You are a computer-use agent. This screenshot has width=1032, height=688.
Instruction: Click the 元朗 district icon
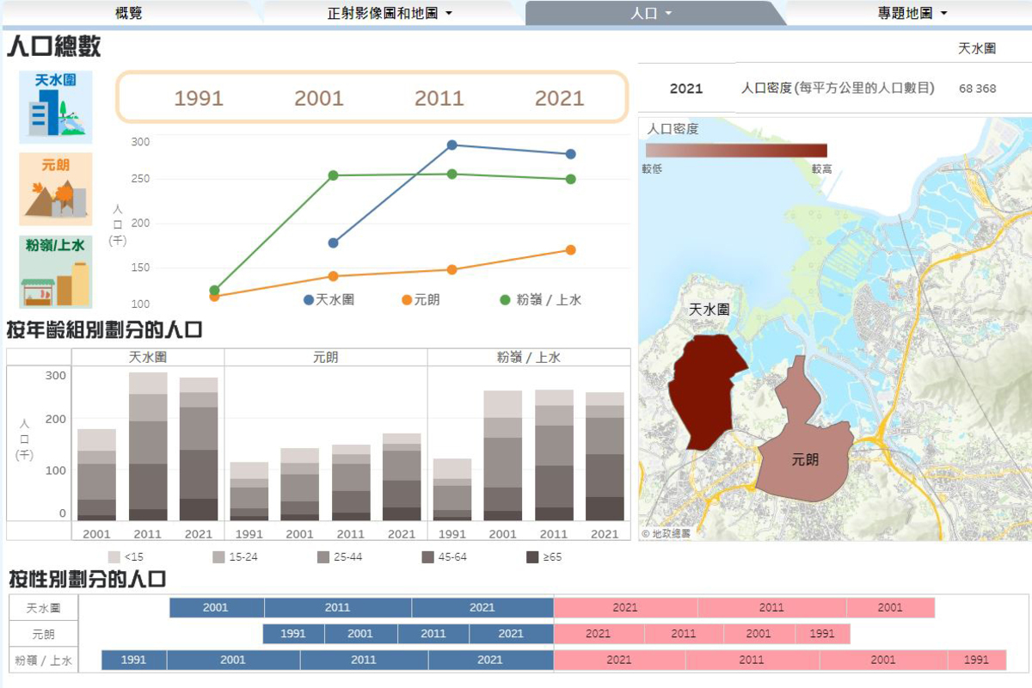click(55, 189)
